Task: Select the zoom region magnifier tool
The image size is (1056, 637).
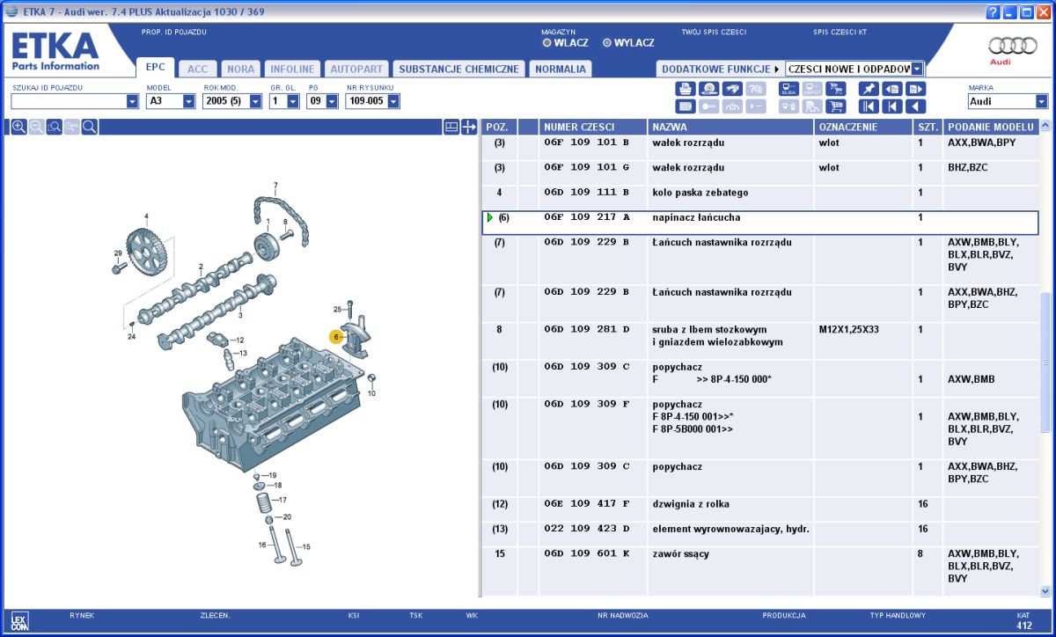Action: pos(54,127)
